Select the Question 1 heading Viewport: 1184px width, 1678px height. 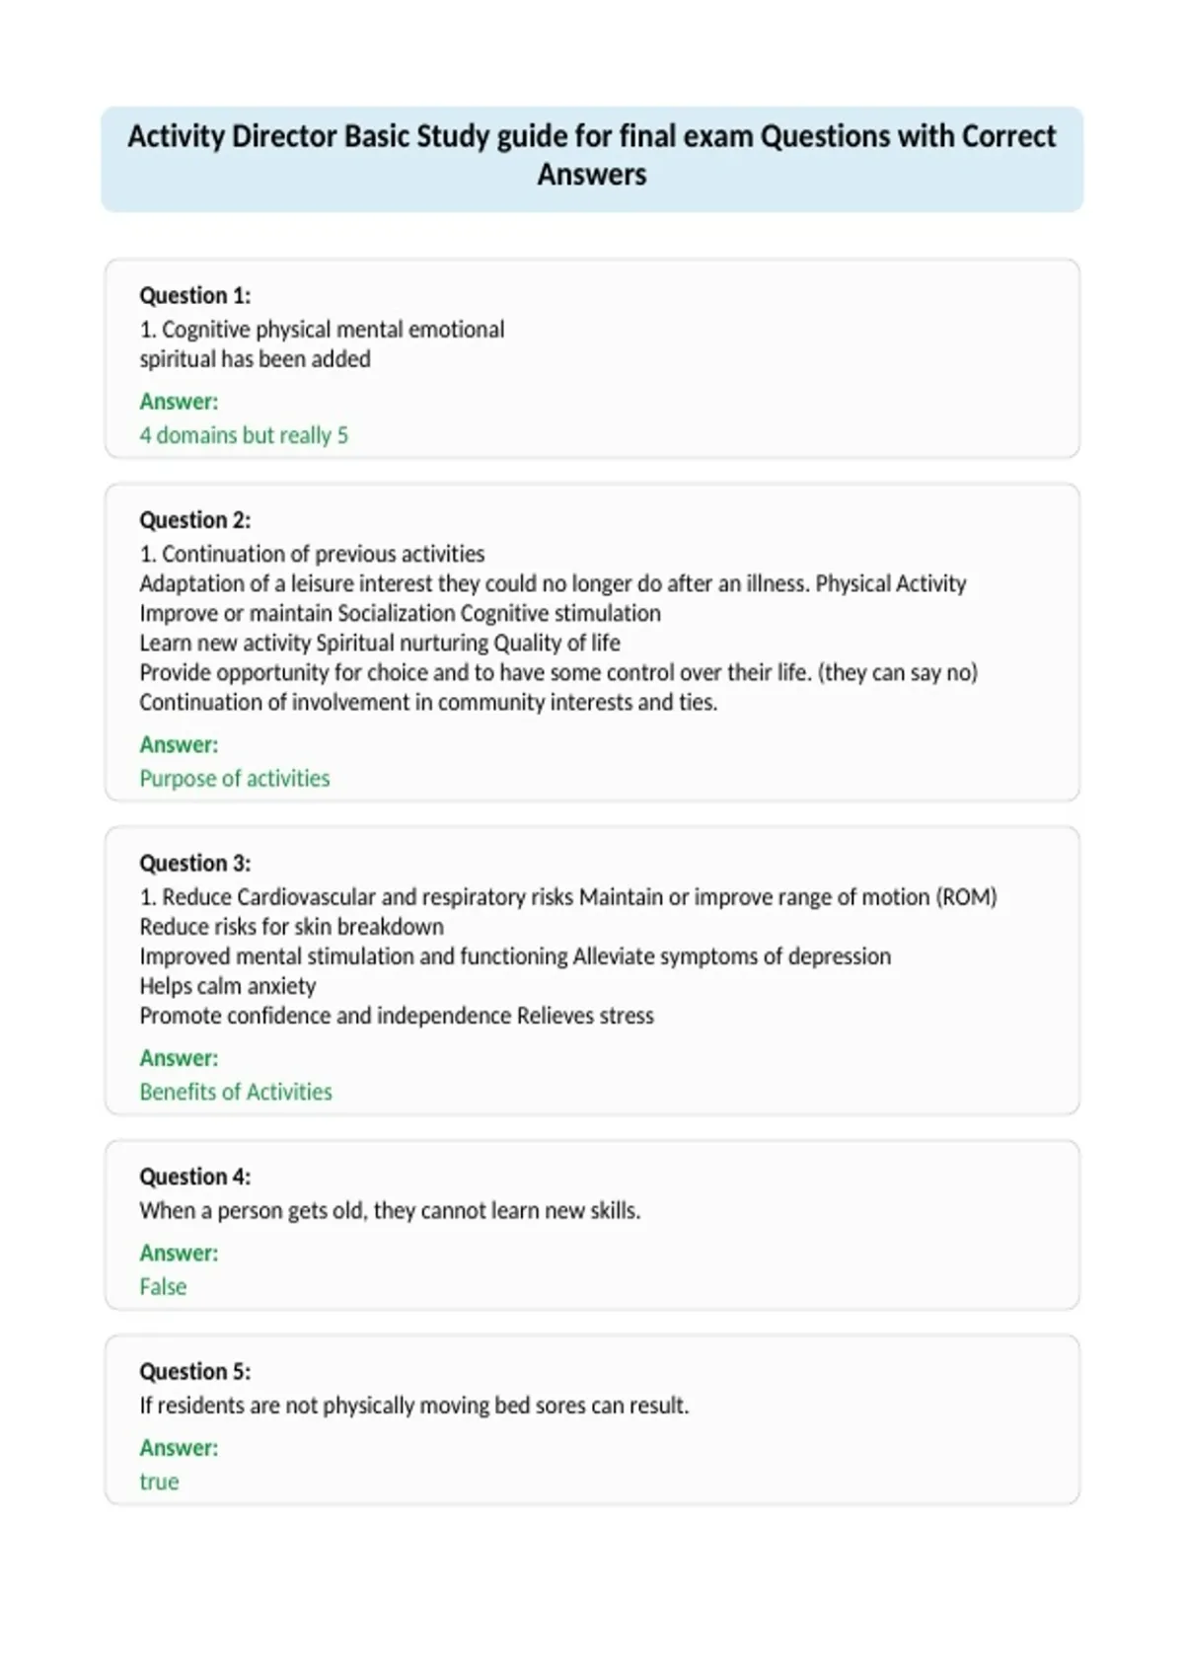pyautogui.click(x=195, y=295)
